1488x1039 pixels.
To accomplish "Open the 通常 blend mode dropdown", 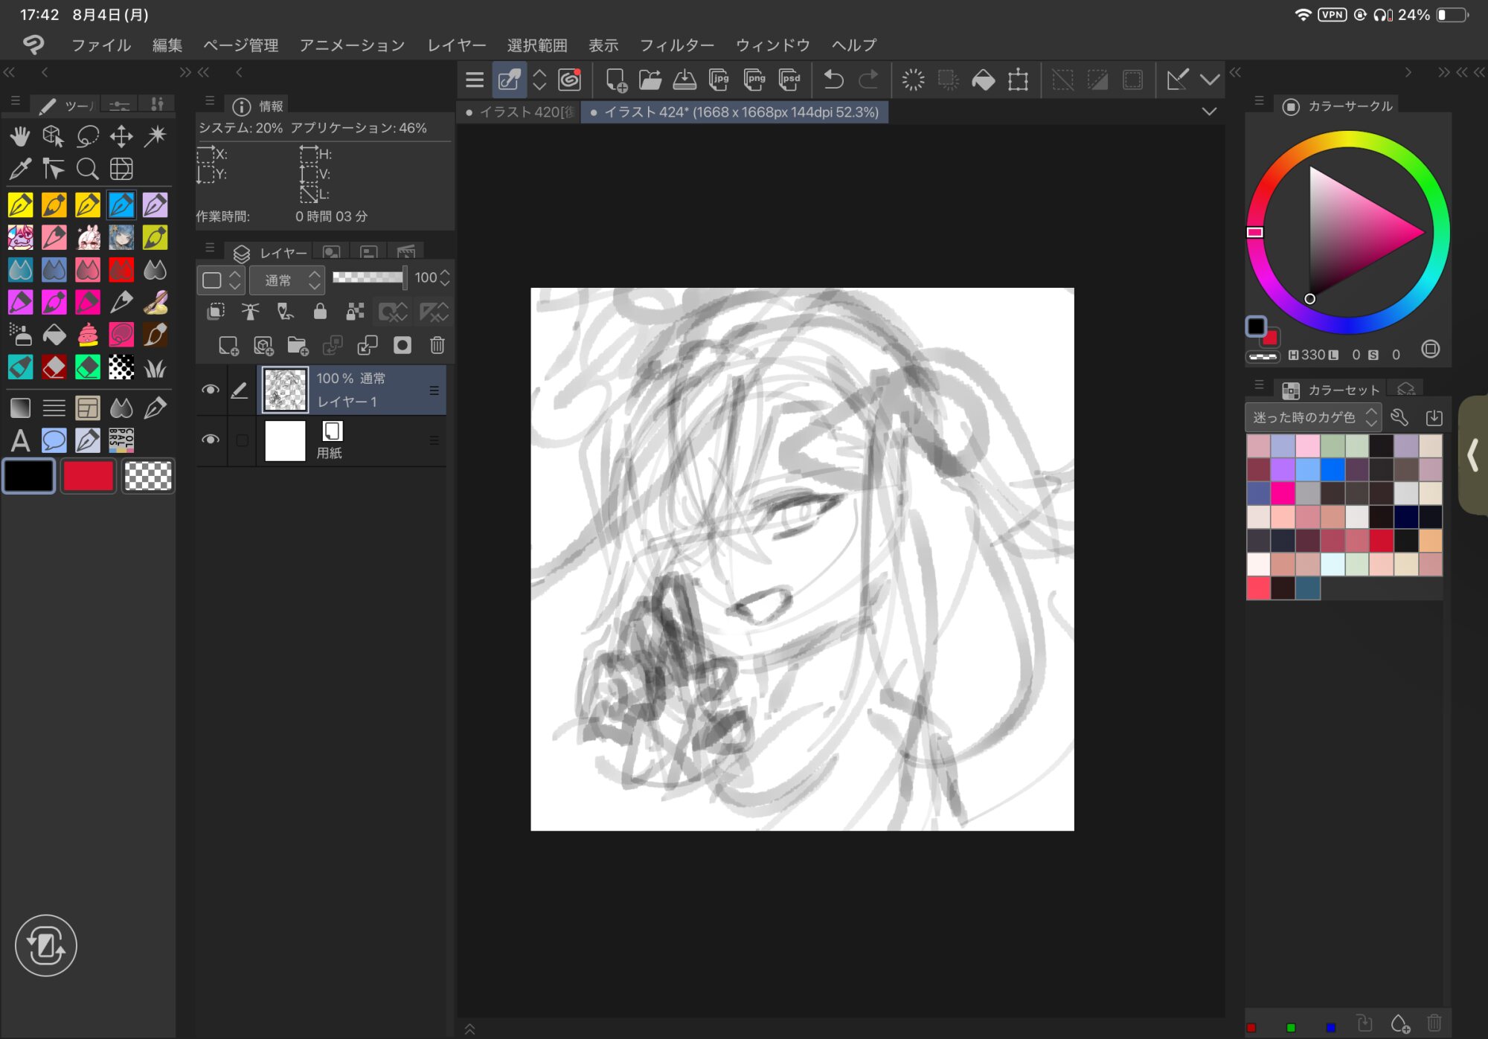I will click(x=287, y=280).
